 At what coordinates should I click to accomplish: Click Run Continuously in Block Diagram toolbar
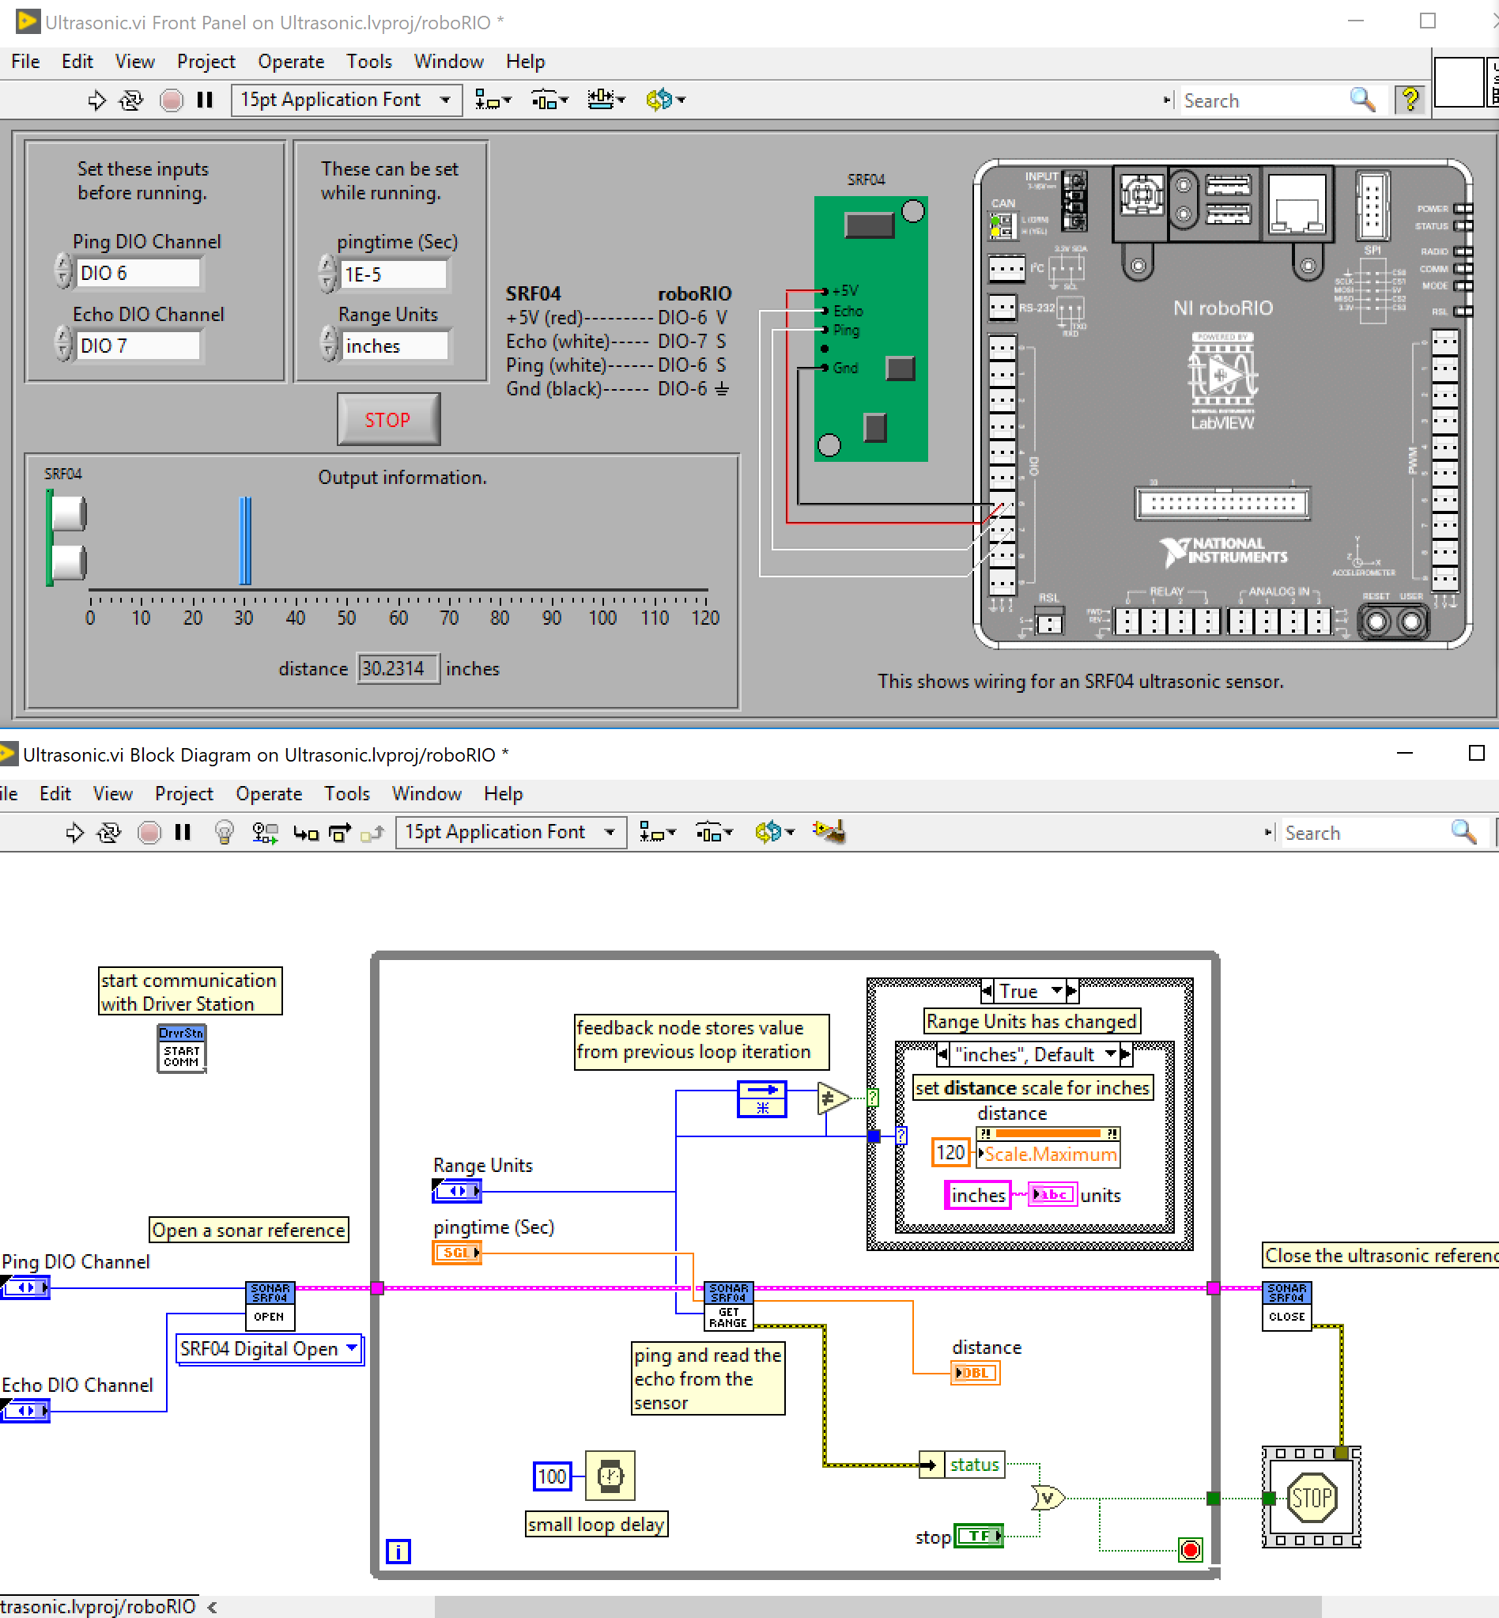[x=108, y=833]
